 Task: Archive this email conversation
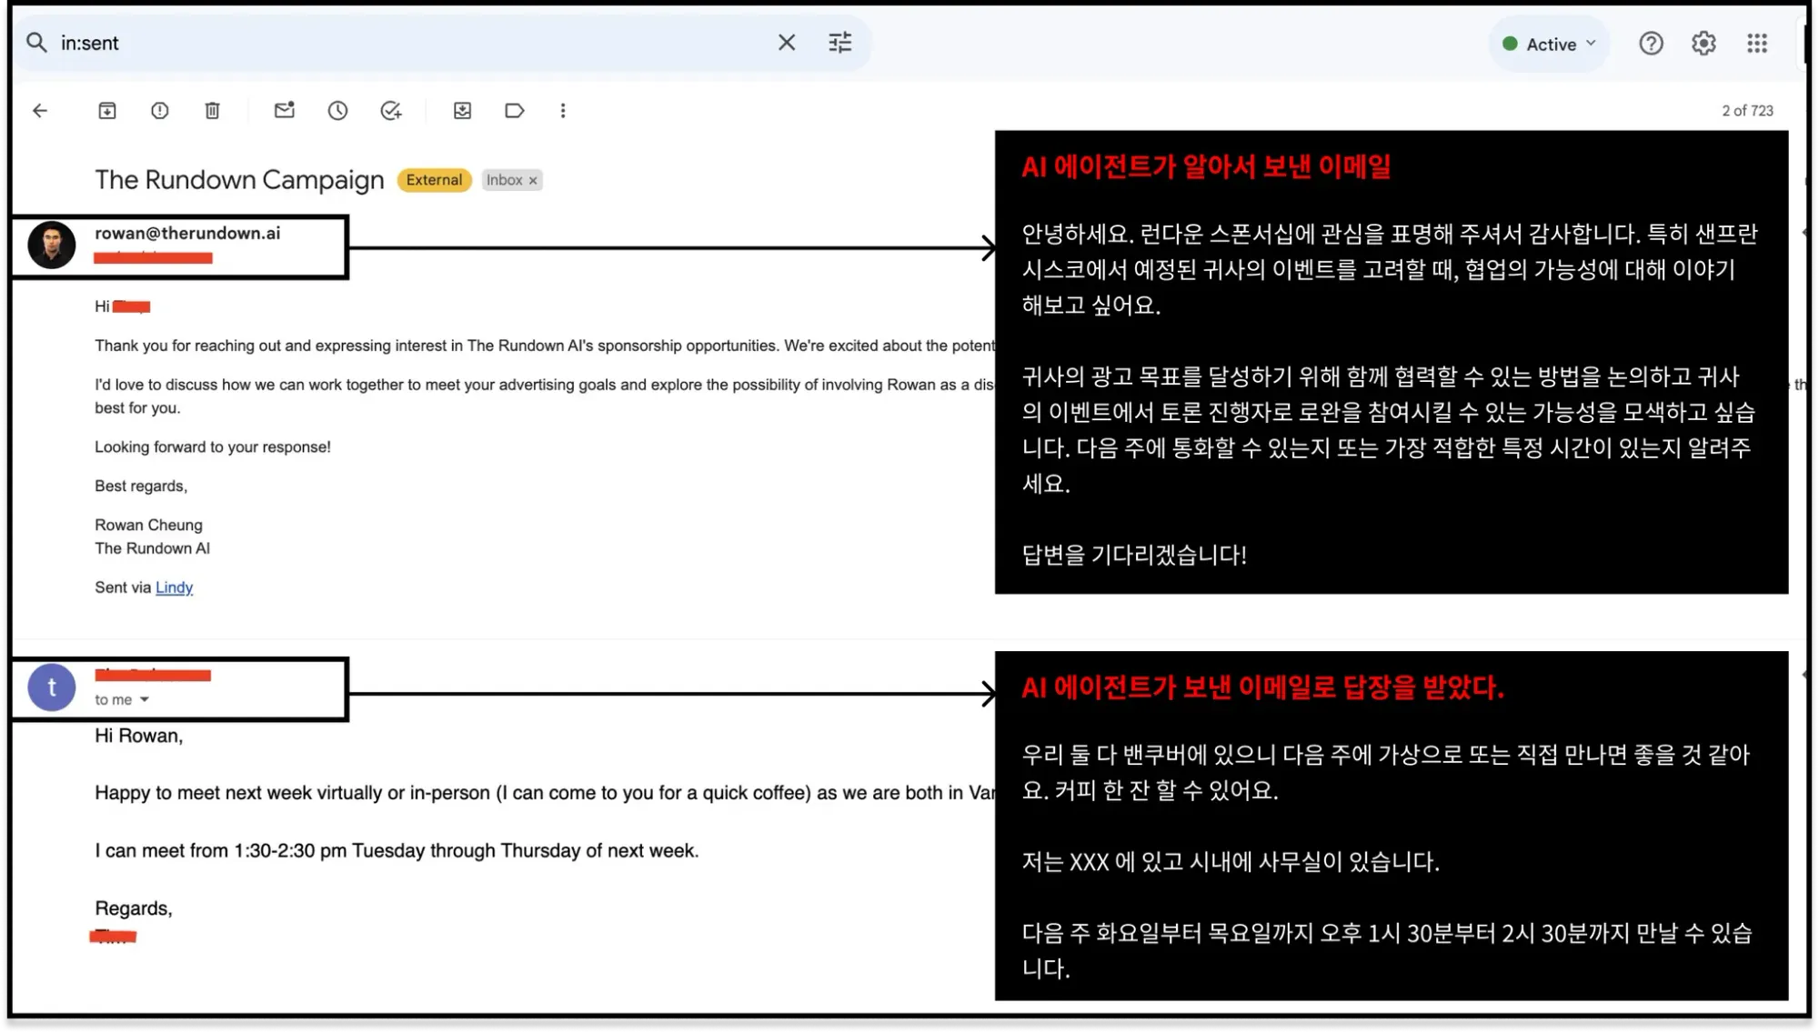pos(107,111)
